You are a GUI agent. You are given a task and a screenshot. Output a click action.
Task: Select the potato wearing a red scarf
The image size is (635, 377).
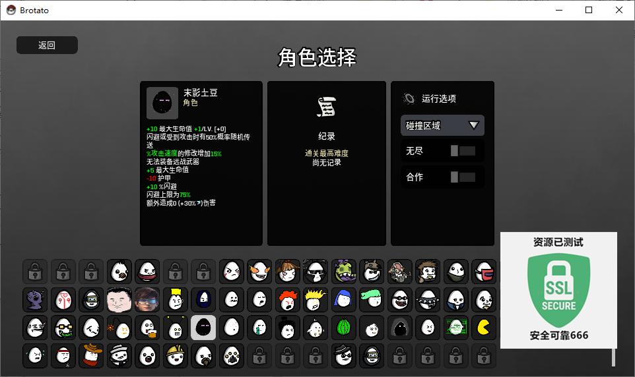click(147, 272)
